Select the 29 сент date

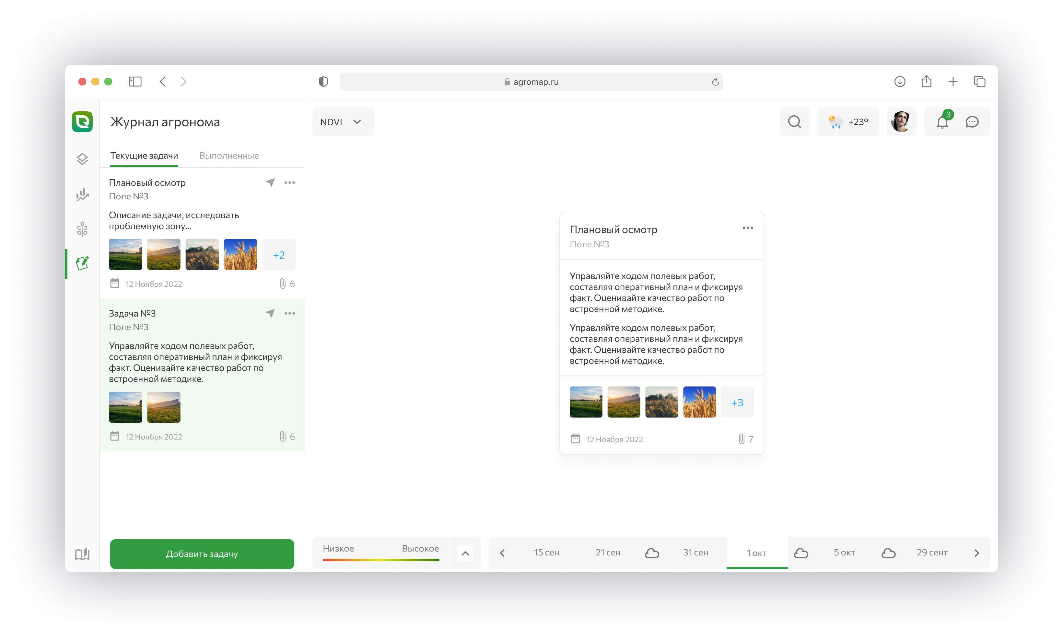932,553
